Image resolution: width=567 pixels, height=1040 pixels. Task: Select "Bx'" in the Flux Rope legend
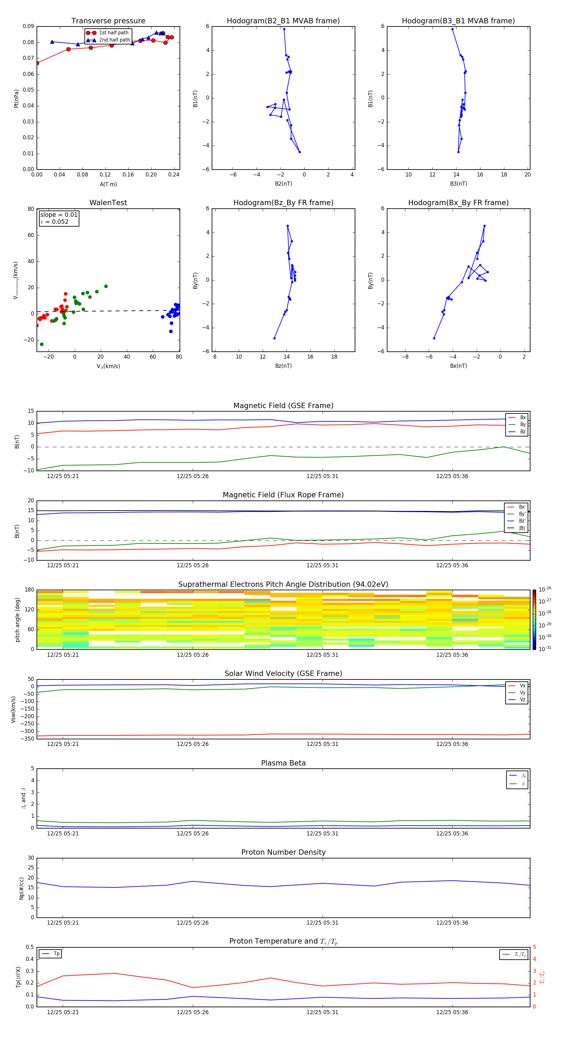click(516, 507)
